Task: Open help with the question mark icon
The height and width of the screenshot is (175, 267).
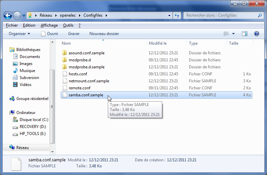Action: point(256,34)
